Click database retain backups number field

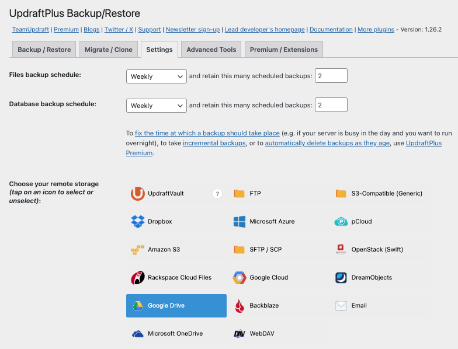coord(331,105)
